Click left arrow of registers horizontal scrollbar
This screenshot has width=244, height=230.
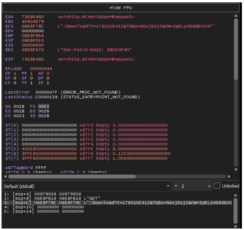coord(6,176)
